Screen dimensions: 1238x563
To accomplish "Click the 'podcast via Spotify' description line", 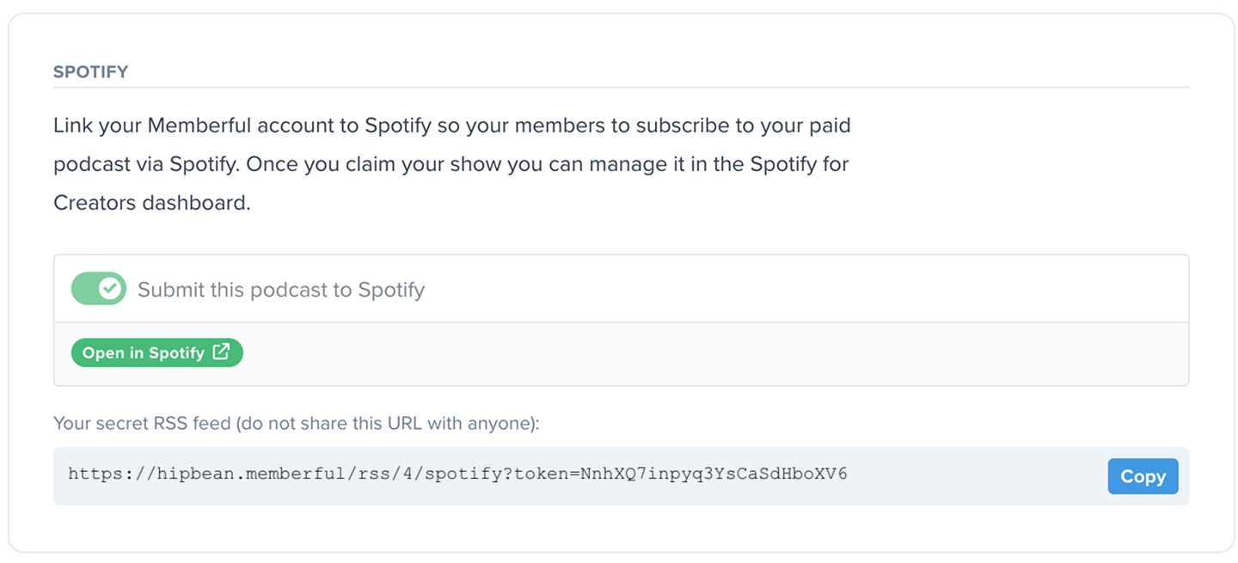I will pos(146,164).
